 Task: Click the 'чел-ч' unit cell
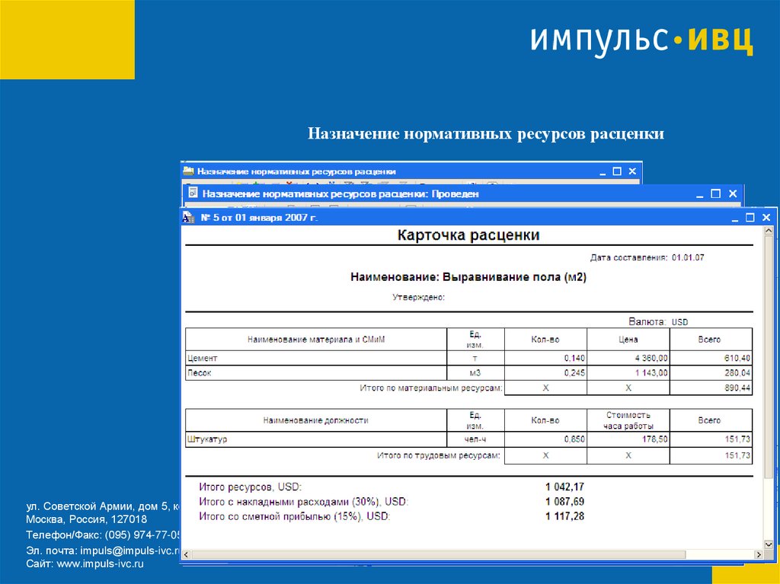[x=475, y=439]
